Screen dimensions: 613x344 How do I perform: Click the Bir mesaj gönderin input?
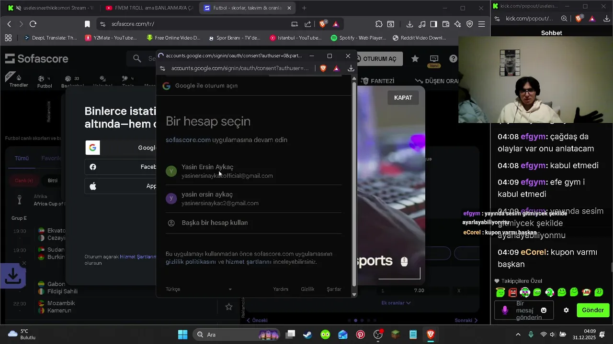point(524,310)
